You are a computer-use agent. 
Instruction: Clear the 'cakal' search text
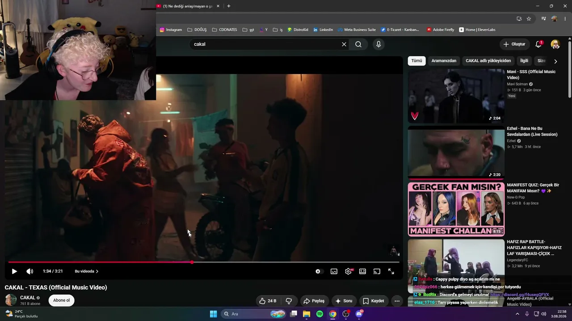coord(344,44)
